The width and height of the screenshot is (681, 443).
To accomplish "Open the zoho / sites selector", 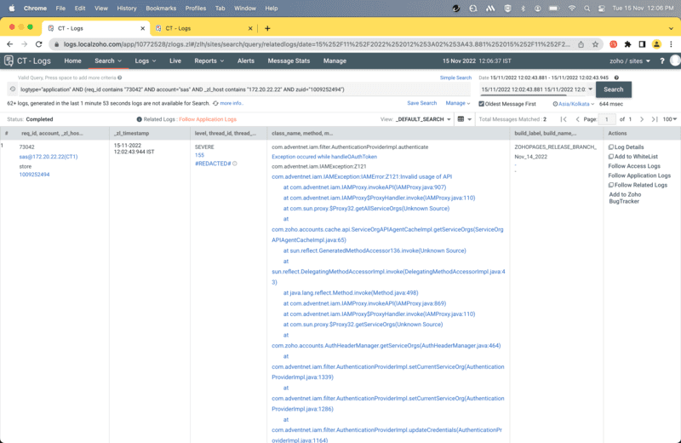I will 630,60.
